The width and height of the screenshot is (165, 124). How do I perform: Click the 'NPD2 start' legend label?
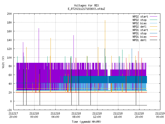pos(140,17)
